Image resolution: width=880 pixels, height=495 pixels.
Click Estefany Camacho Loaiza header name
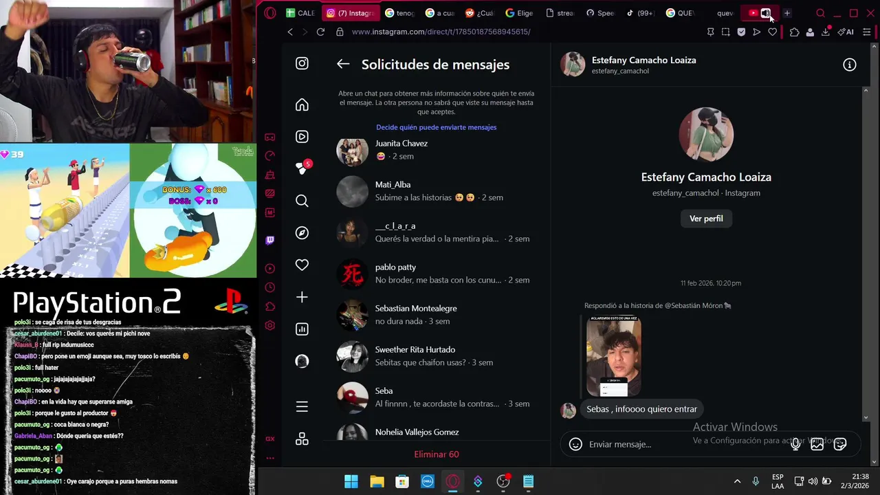point(643,60)
